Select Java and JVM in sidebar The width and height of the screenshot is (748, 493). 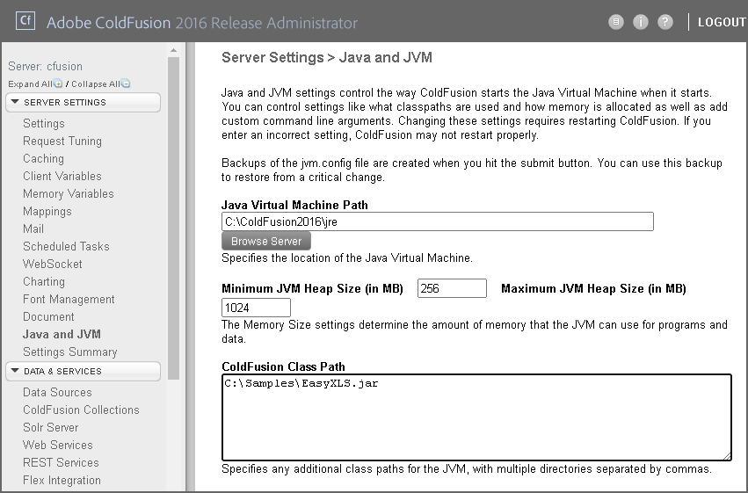click(x=62, y=335)
